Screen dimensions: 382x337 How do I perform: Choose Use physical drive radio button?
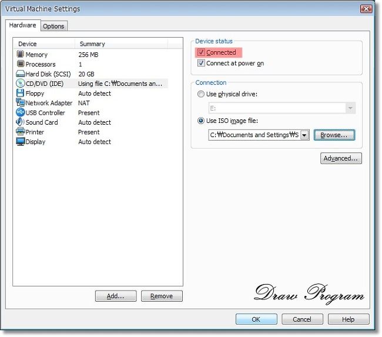(x=201, y=94)
